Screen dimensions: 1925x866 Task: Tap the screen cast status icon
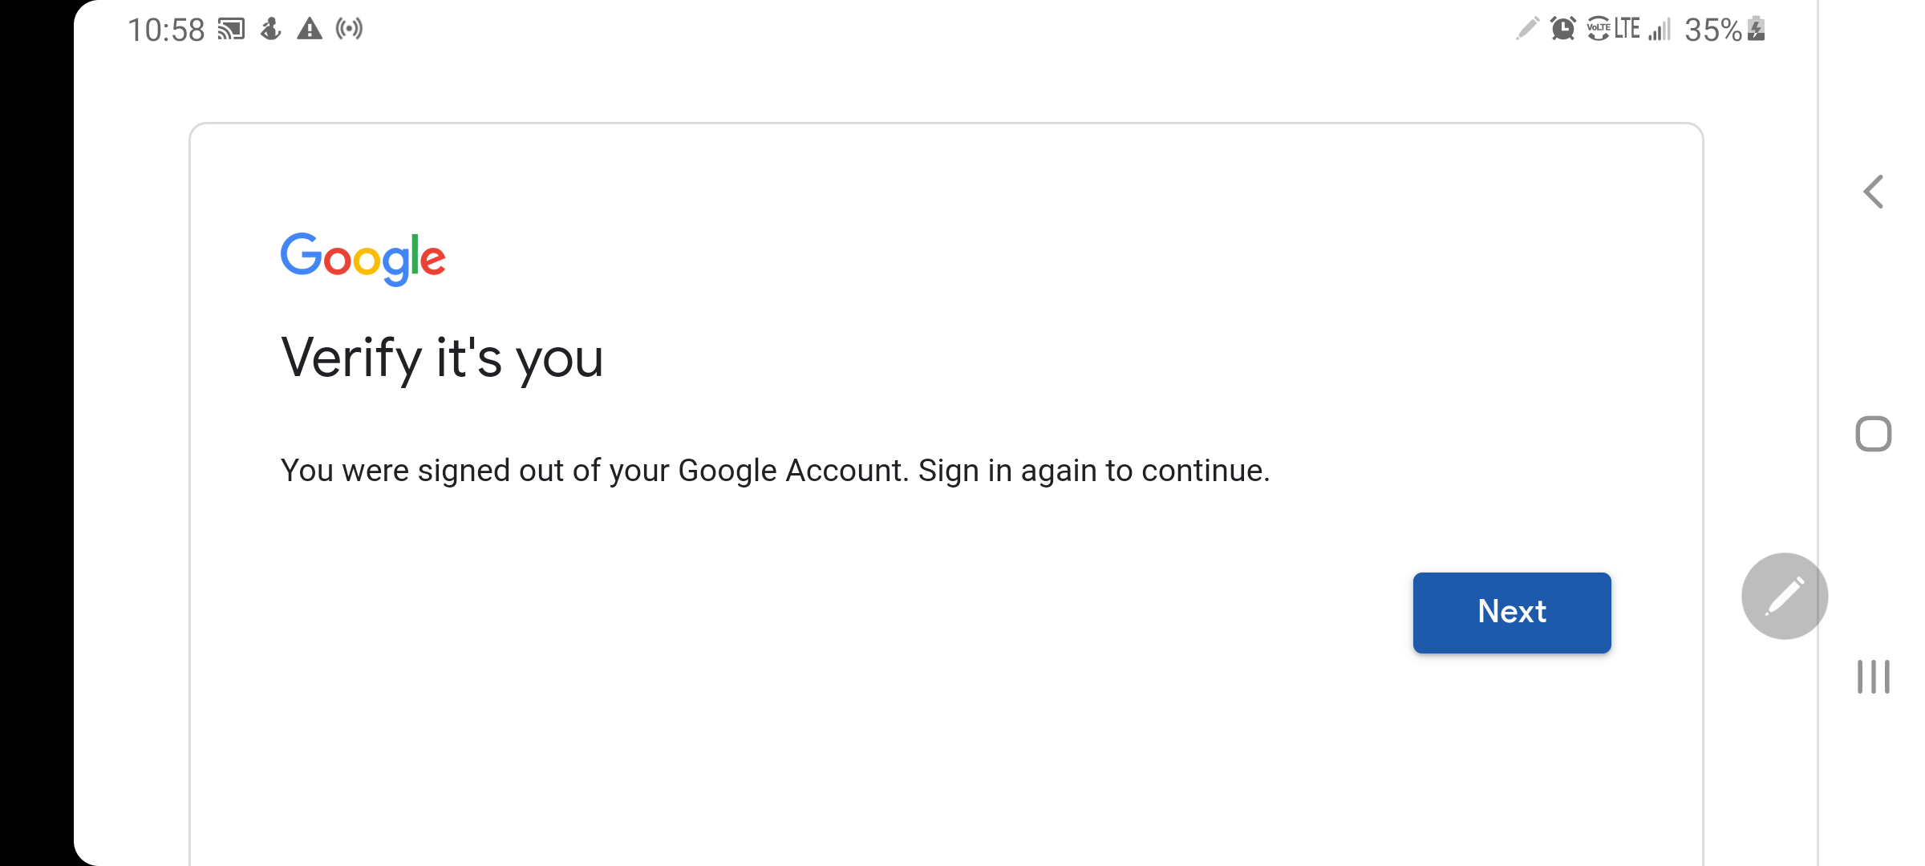tap(231, 30)
